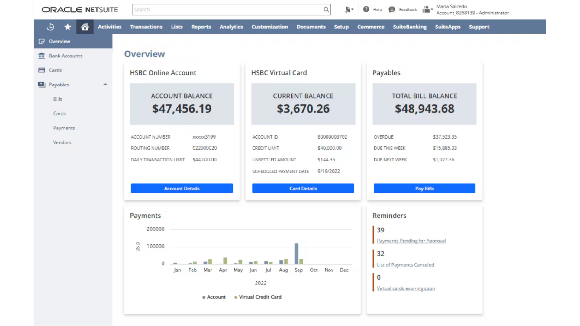Click the Help question mark icon
The width and height of the screenshot is (580, 326).
tap(366, 9)
